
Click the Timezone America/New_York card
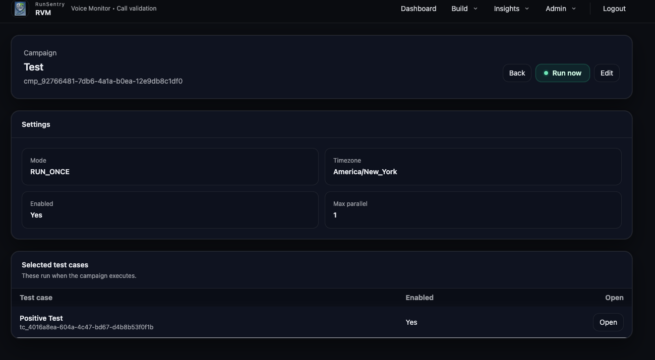pos(472,167)
